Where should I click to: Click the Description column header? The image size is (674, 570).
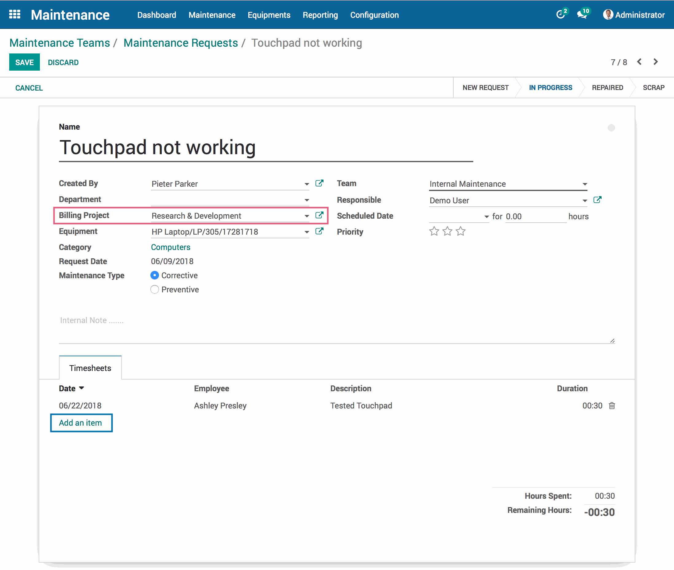(351, 388)
